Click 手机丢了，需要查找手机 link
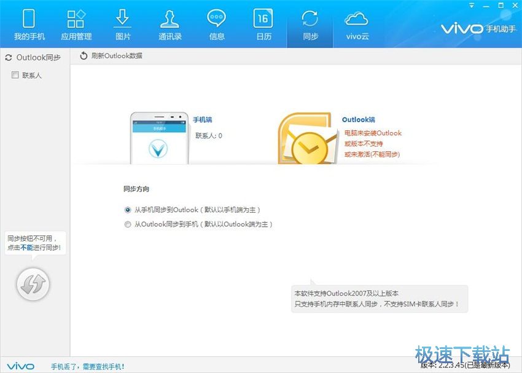The width and height of the screenshot is (522, 373). pos(88,367)
